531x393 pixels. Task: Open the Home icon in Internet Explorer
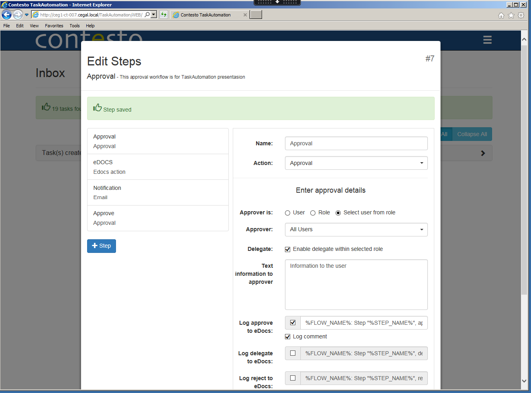[x=501, y=15]
